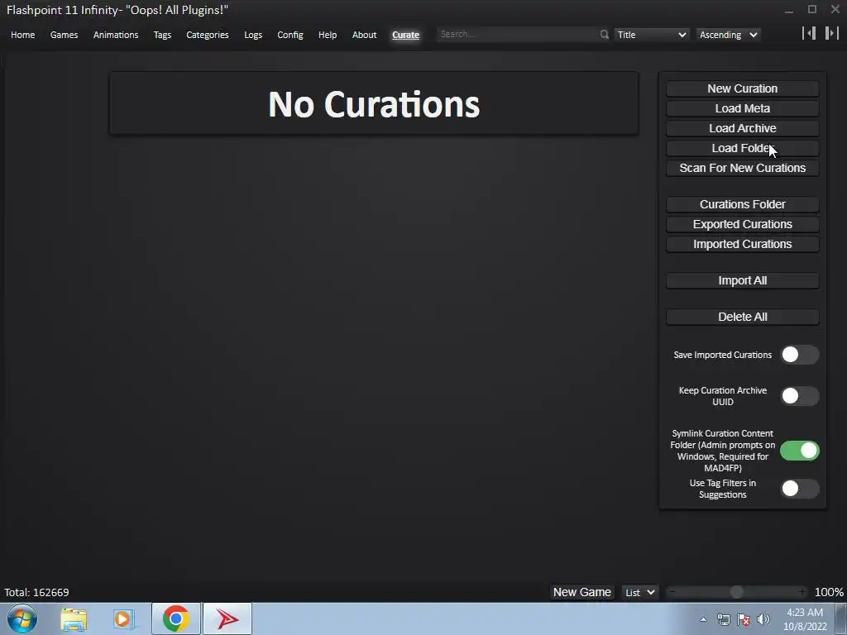Open the About page

coord(364,35)
